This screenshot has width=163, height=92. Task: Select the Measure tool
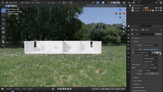click(x=3, y=41)
